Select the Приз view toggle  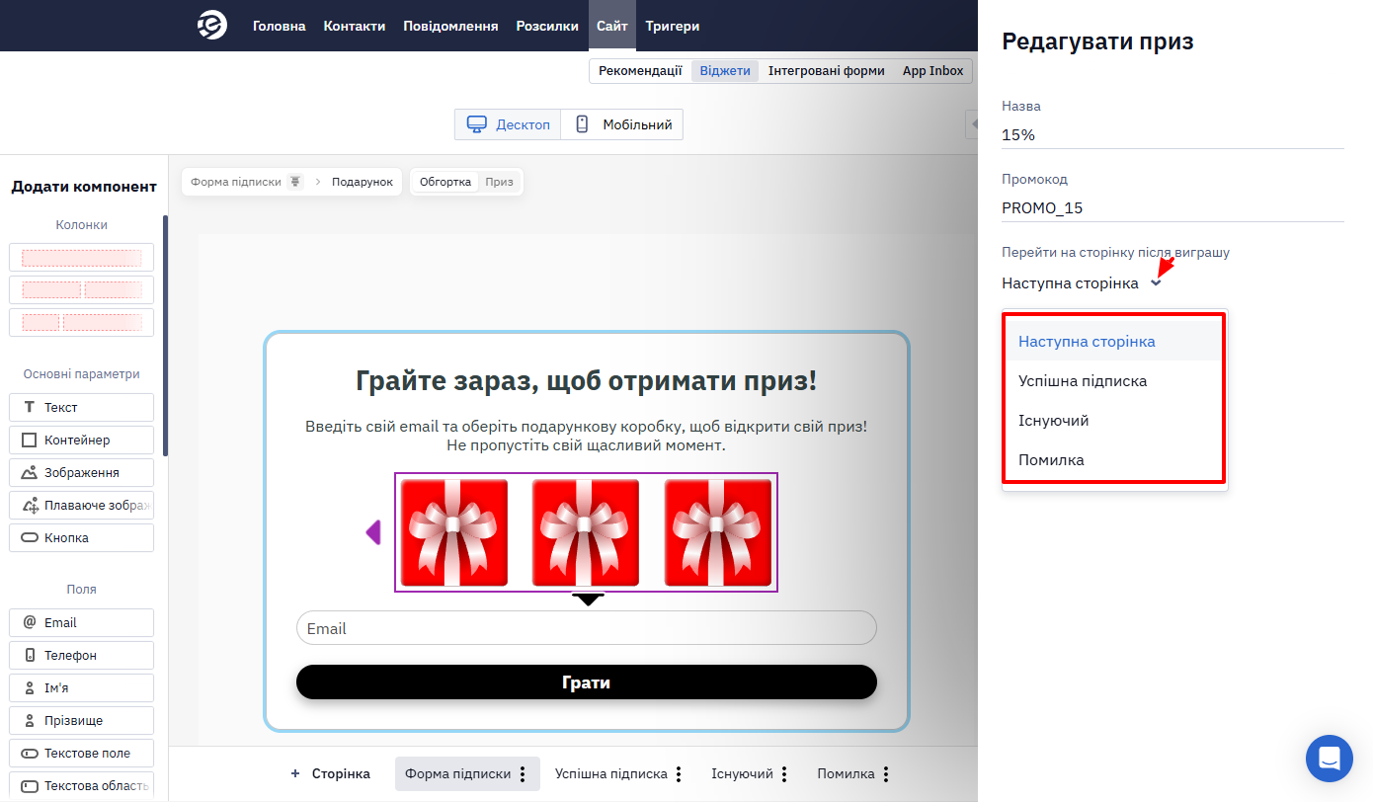(x=499, y=182)
